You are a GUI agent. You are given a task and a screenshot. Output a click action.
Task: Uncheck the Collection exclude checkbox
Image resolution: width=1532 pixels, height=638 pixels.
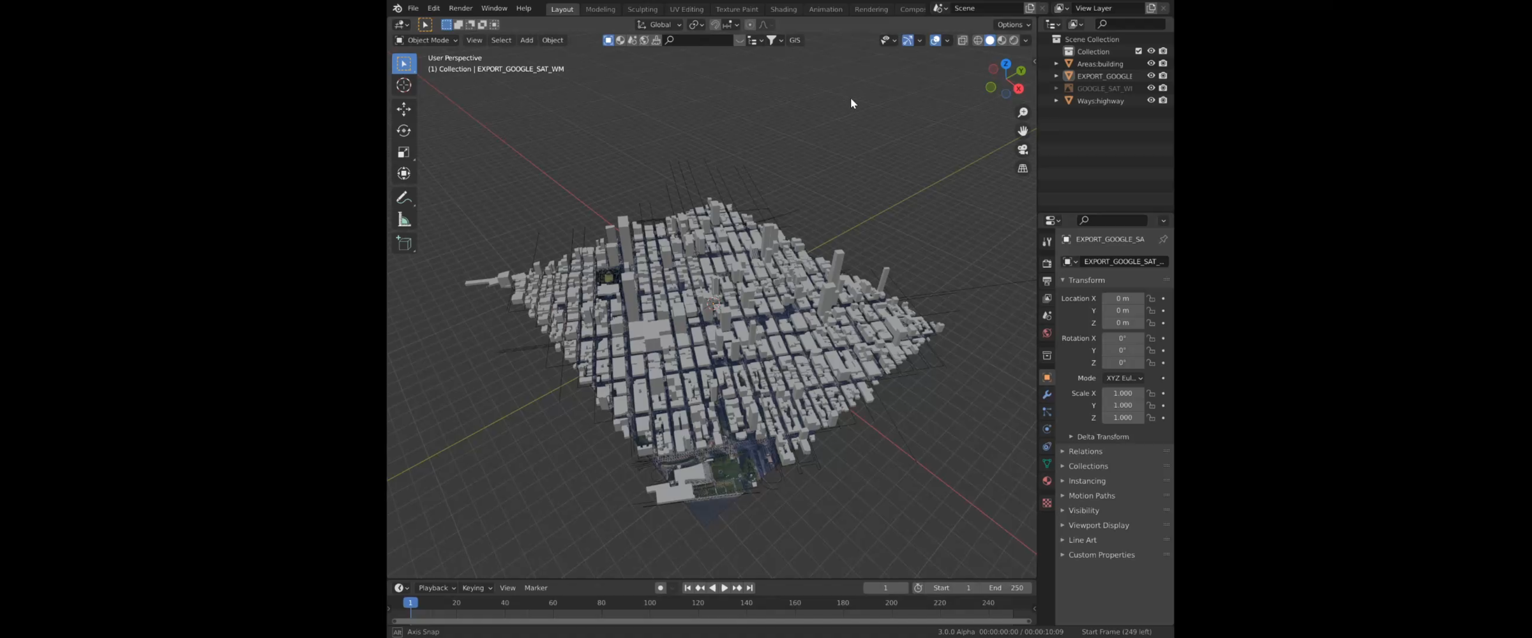1138,51
